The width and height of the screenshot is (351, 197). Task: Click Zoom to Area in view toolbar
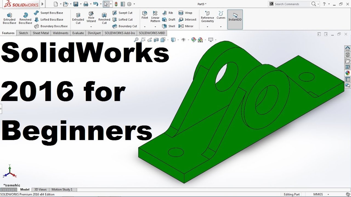click(x=143, y=40)
